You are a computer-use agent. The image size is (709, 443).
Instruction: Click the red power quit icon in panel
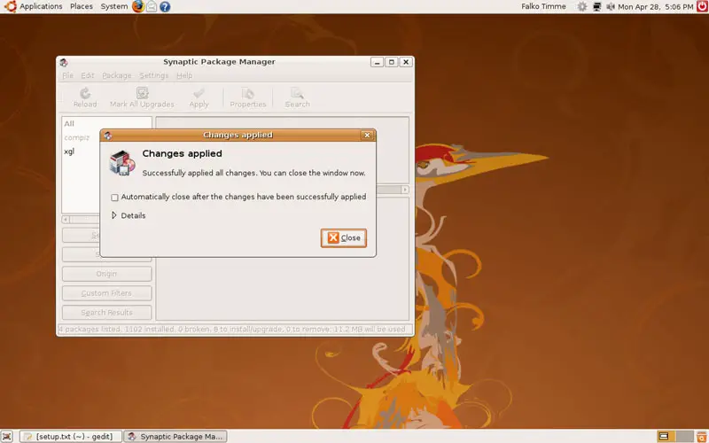click(x=702, y=6)
